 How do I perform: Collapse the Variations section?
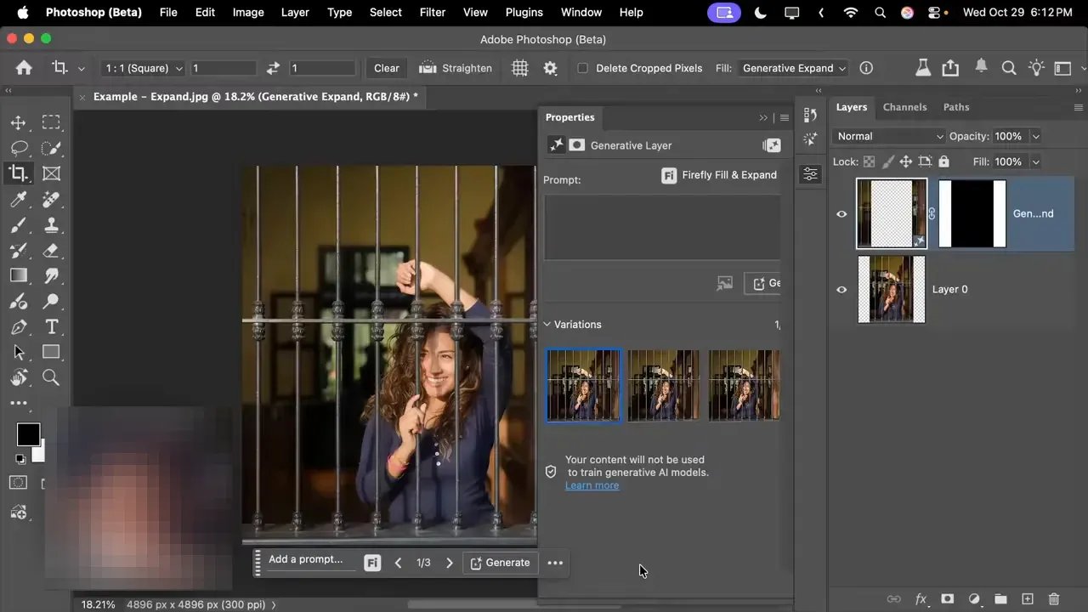pos(547,324)
